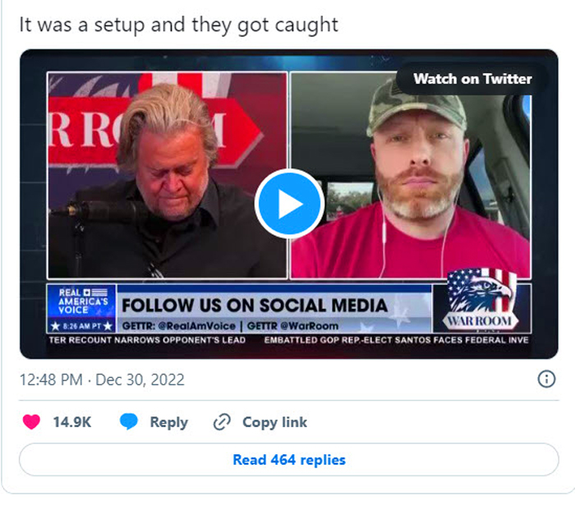Click the blue reply bubble icon
Screen dimensions: 575x515
click(x=129, y=421)
